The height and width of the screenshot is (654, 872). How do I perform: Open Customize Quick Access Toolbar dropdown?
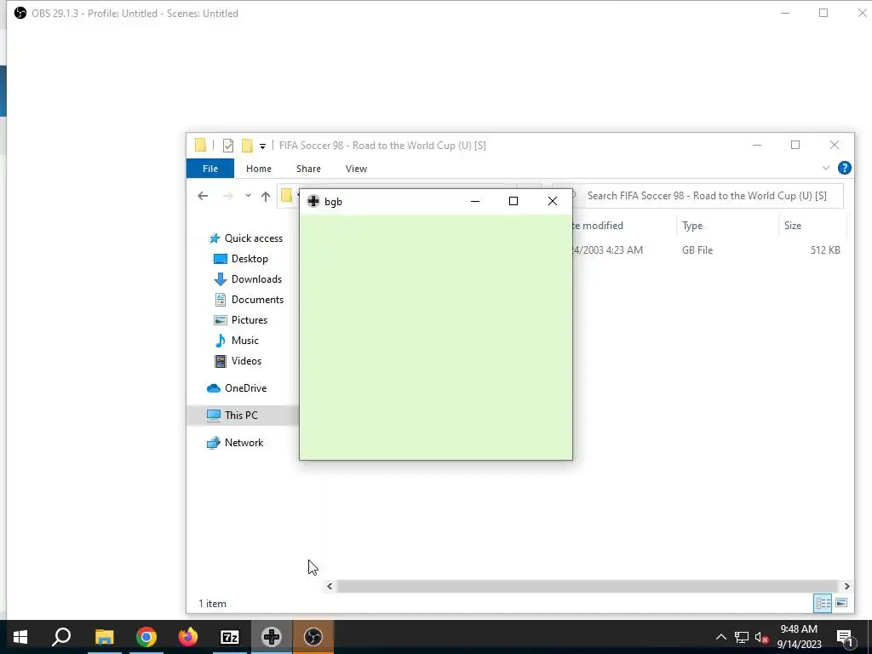[x=262, y=146]
